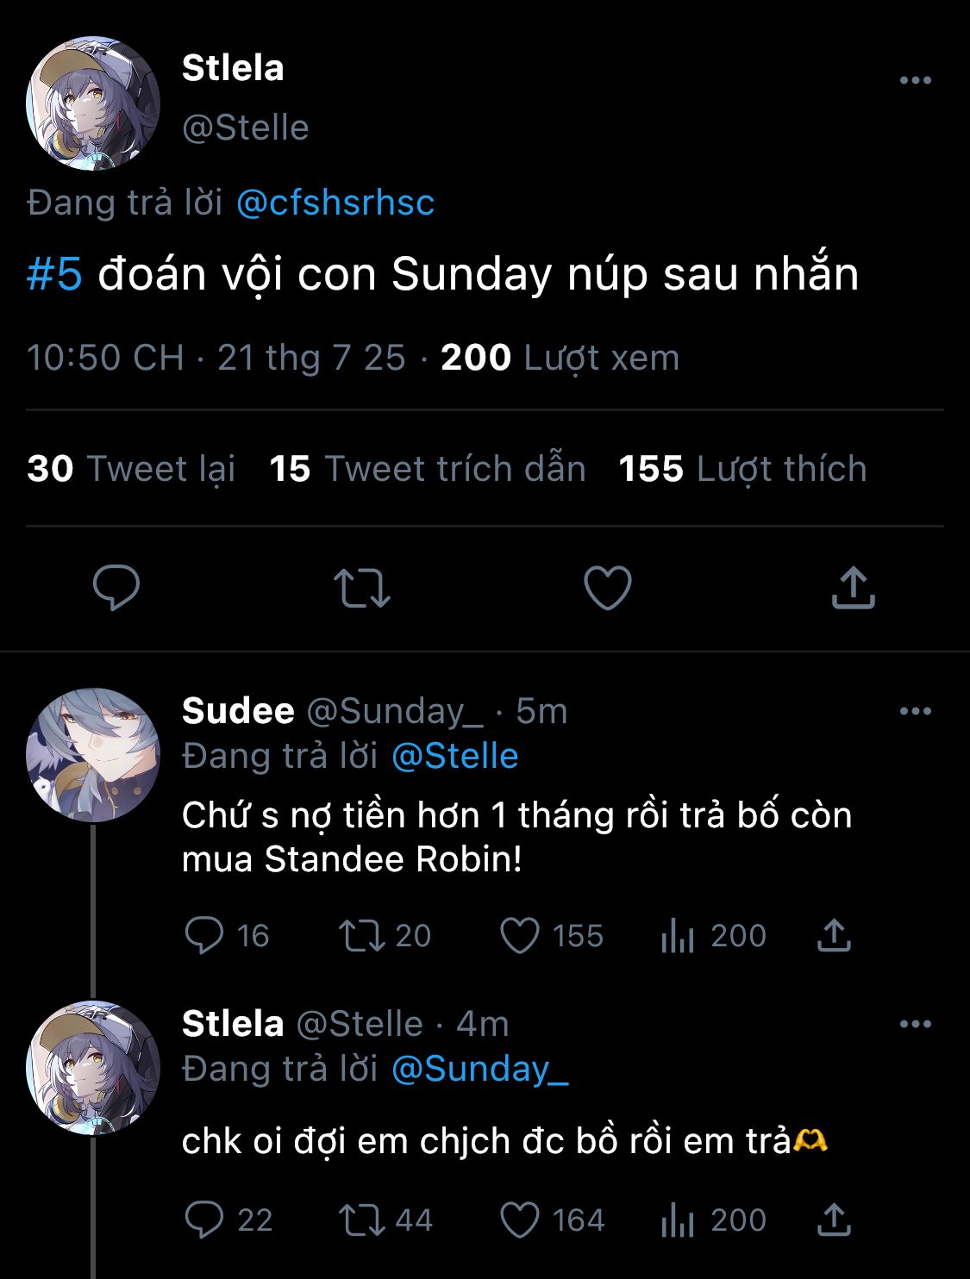Like Stlela's reply with 164 likes
The height and width of the screenshot is (1279, 970).
pyautogui.click(x=520, y=1220)
